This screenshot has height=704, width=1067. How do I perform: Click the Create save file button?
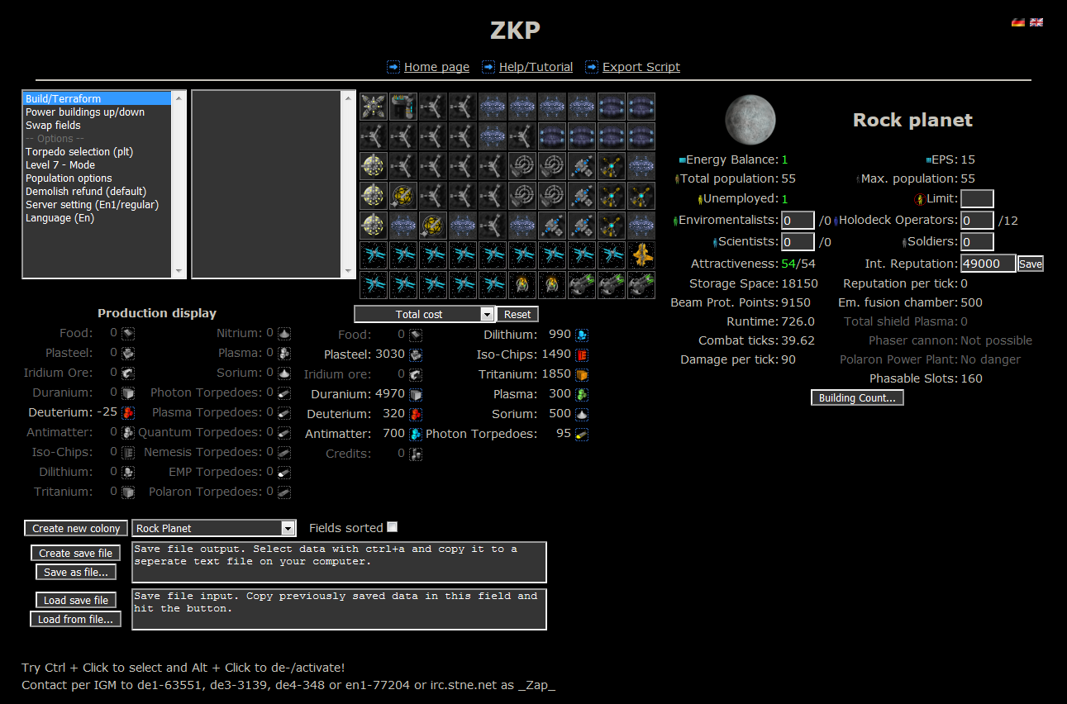76,553
